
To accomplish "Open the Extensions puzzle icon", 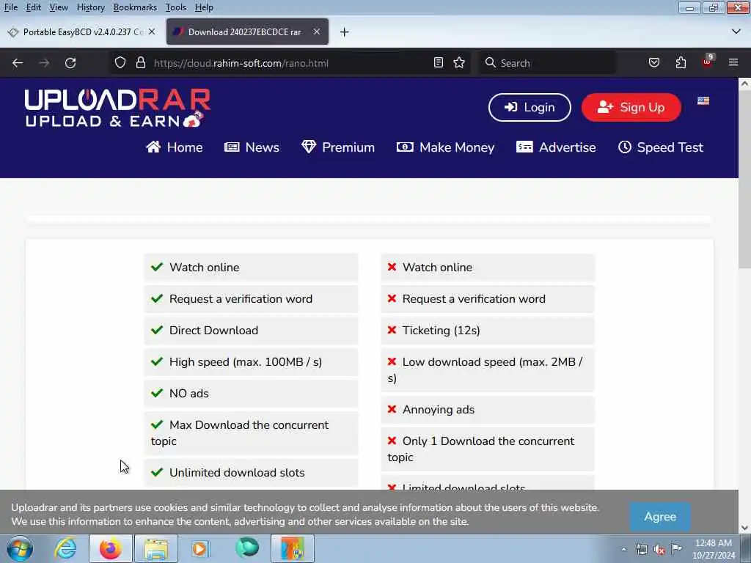I will (681, 63).
